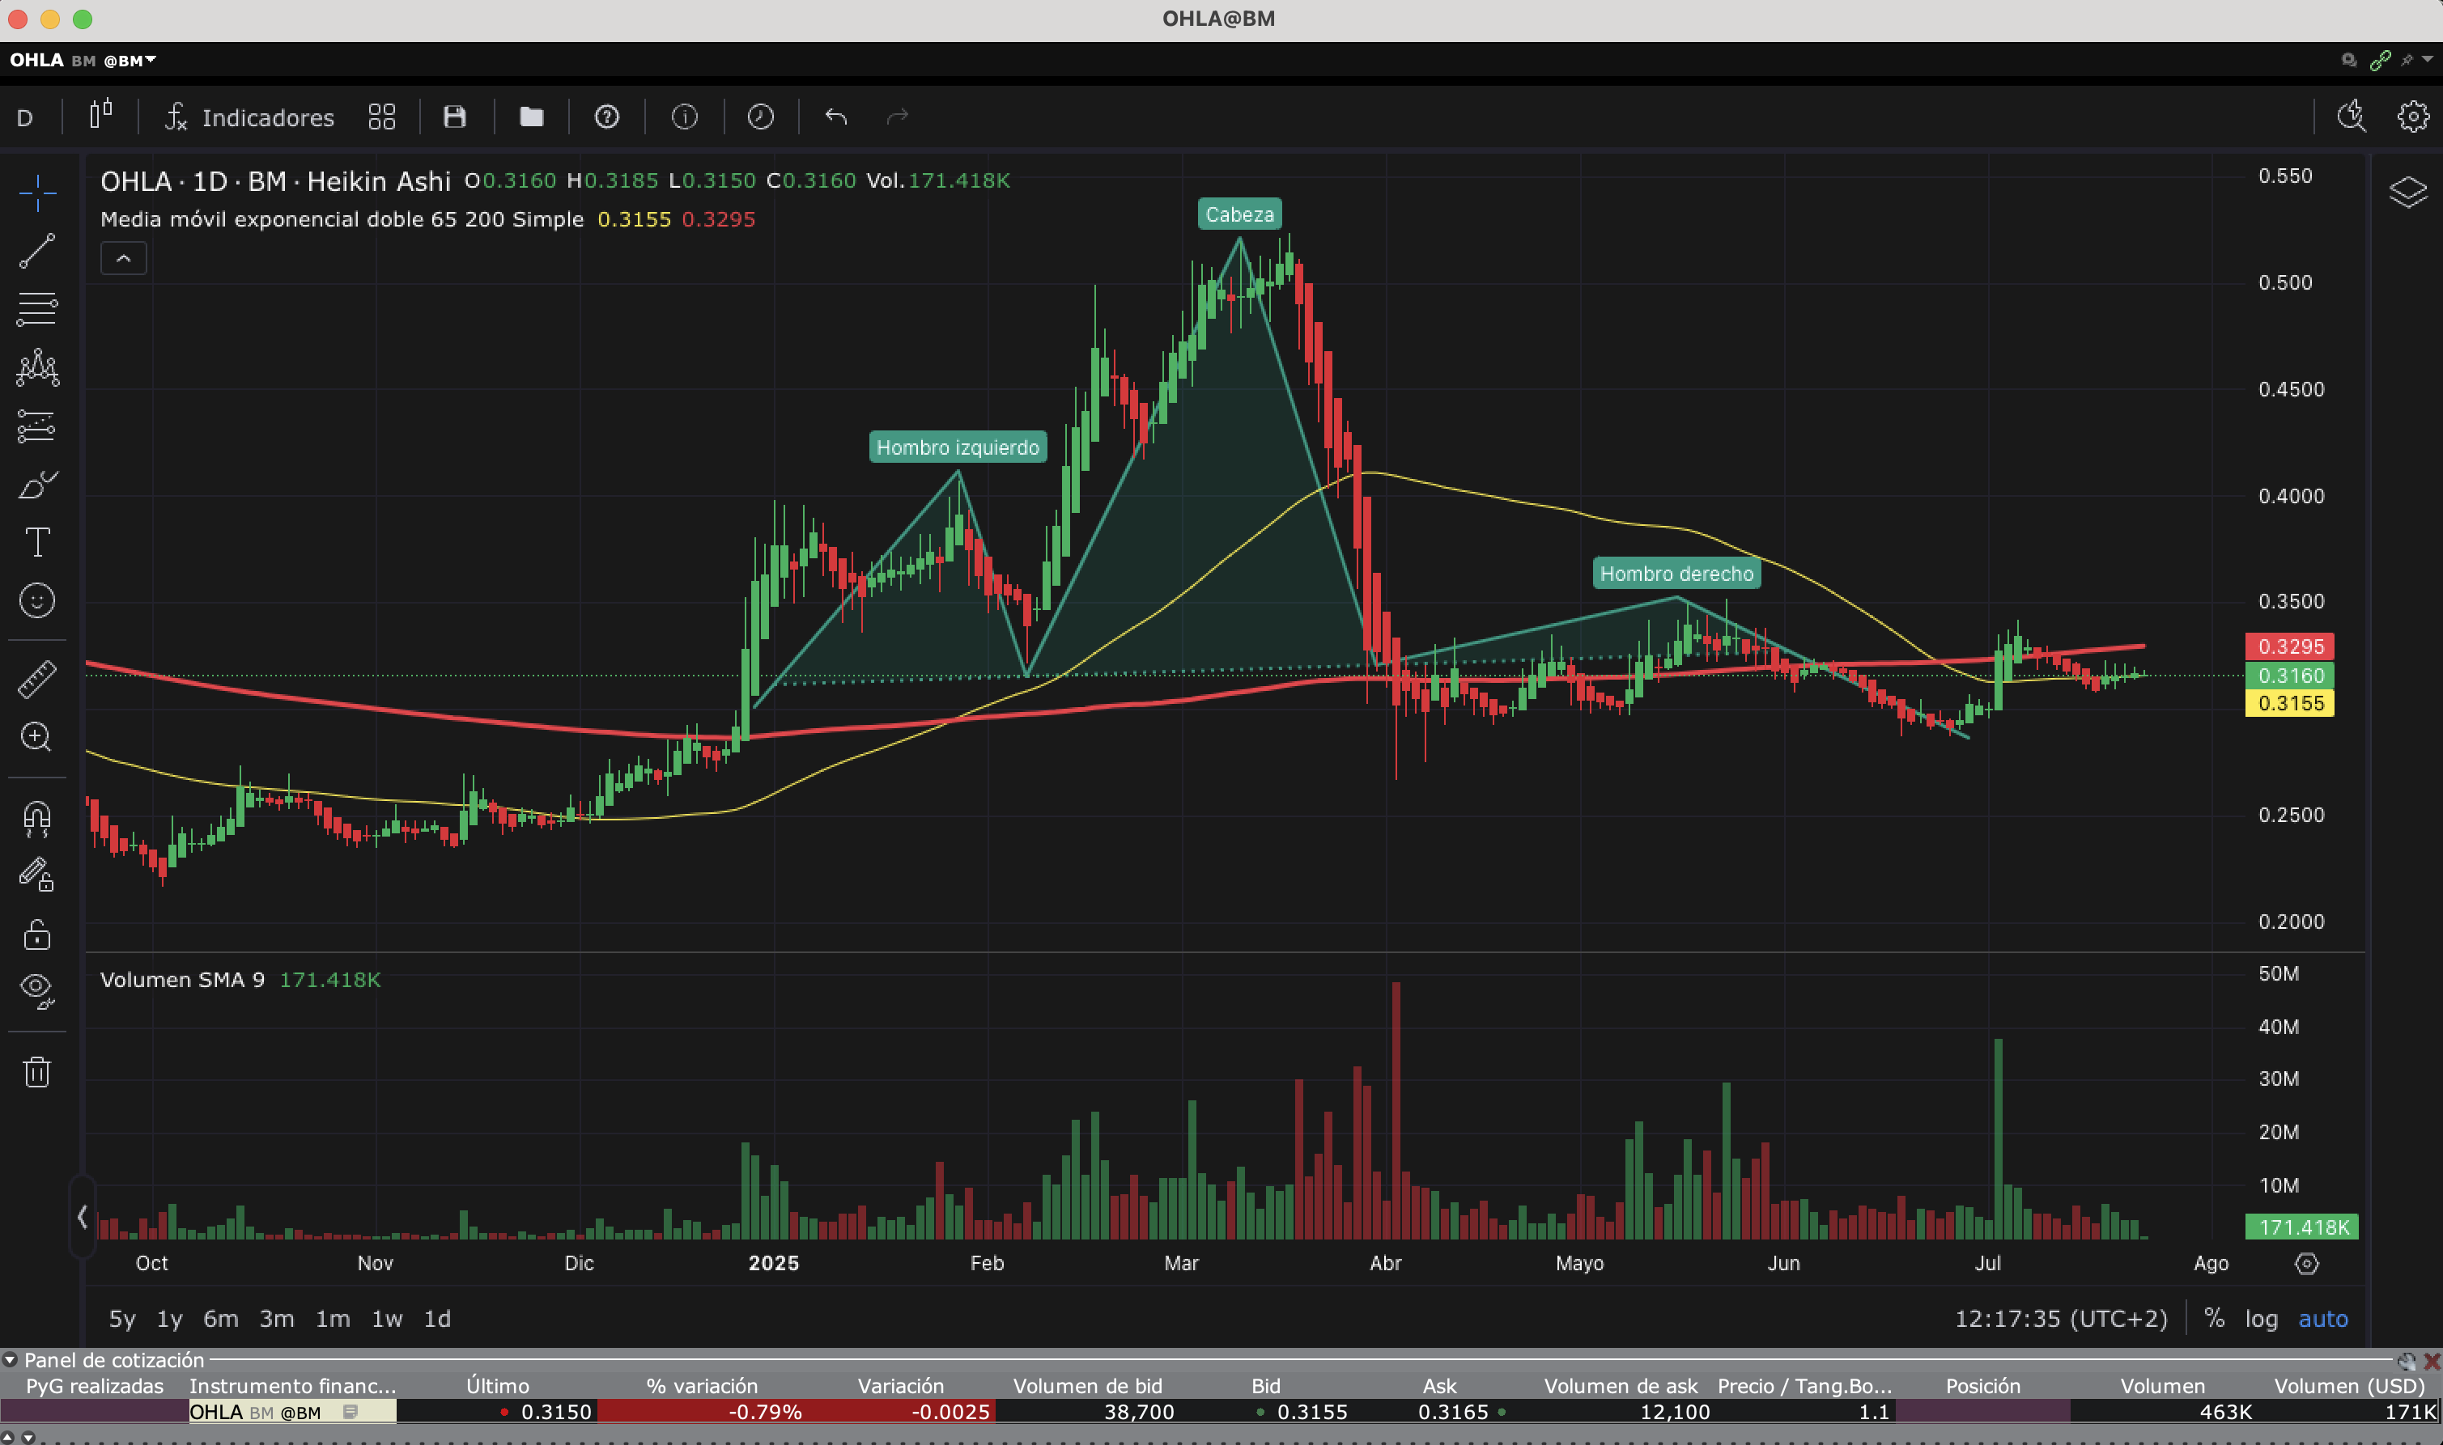This screenshot has width=2443, height=1445.
Task: Set the chart range to 1y
Action: pos(169,1319)
